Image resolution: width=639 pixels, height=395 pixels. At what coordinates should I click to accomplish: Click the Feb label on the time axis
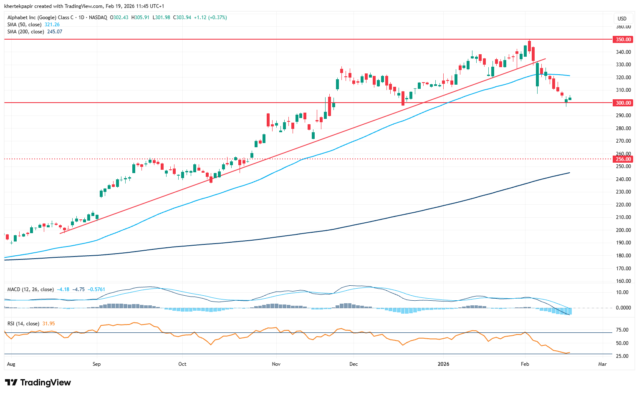pos(525,364)
